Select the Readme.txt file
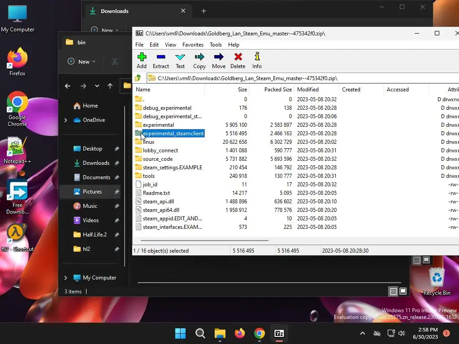Viewport: 459px width, 344px height. click(156, 193)
